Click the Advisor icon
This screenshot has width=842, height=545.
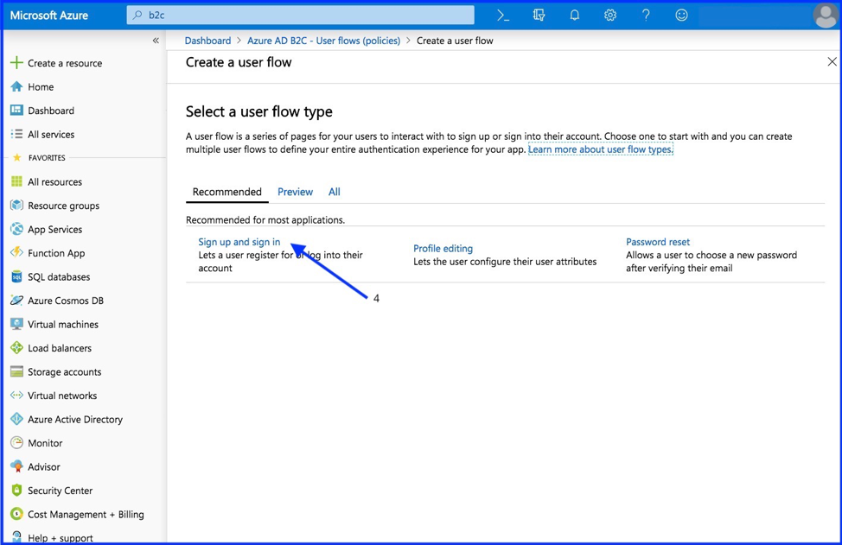[16, 466]
